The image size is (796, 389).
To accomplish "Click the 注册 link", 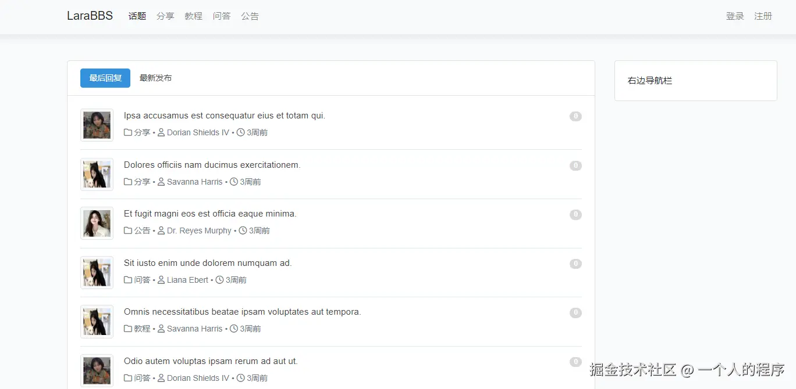I will [763, 16].
